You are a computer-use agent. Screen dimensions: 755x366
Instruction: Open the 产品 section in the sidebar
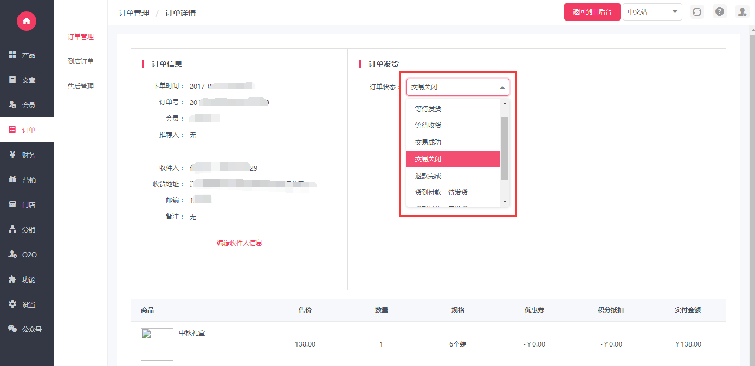point(23,55)
